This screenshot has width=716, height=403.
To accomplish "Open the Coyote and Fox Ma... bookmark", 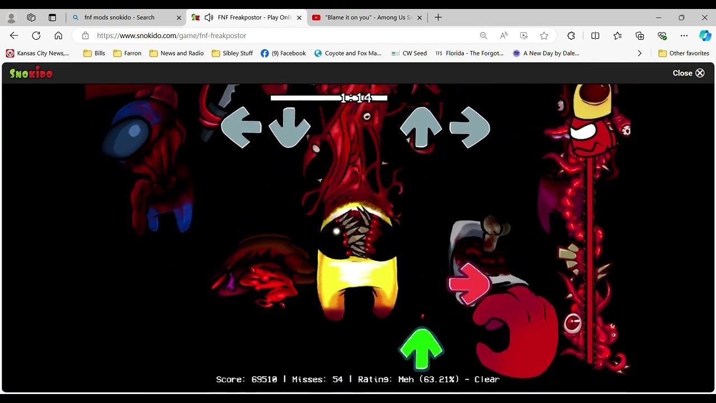I will click(x=347, y=53).
